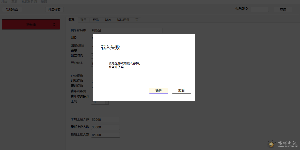This screenshot has height=150, width=300.
Task: Edit the 最低上座人数 field 33000
Action: (x=105, y=127)
